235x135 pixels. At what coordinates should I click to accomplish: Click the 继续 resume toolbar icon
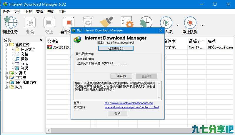pos(30,22)
